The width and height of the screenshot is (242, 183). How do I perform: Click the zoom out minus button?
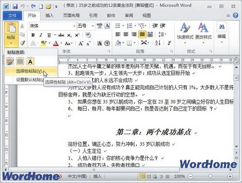191,177
